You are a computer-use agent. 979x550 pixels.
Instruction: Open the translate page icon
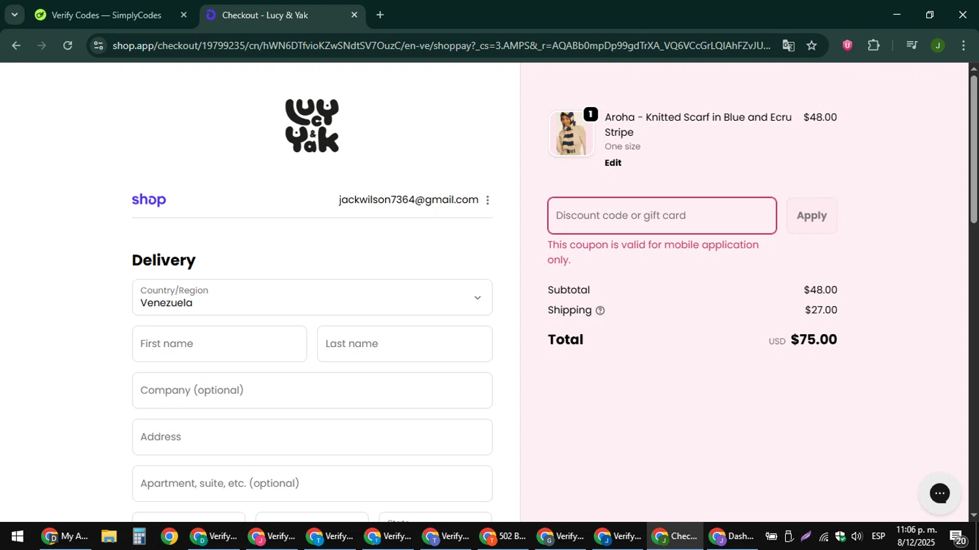coord(788,46)
